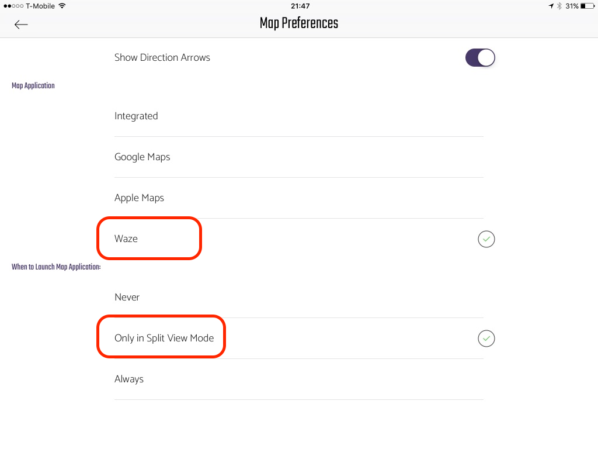Tap the Map Preferences title
598x449 pixels.
tap(299, 23)
